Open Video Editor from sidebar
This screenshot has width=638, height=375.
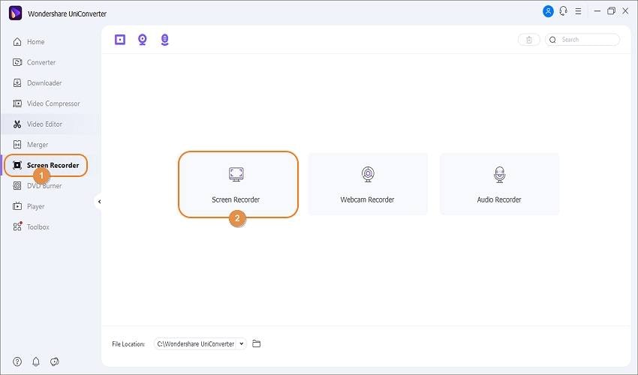[x=44, y=124]
